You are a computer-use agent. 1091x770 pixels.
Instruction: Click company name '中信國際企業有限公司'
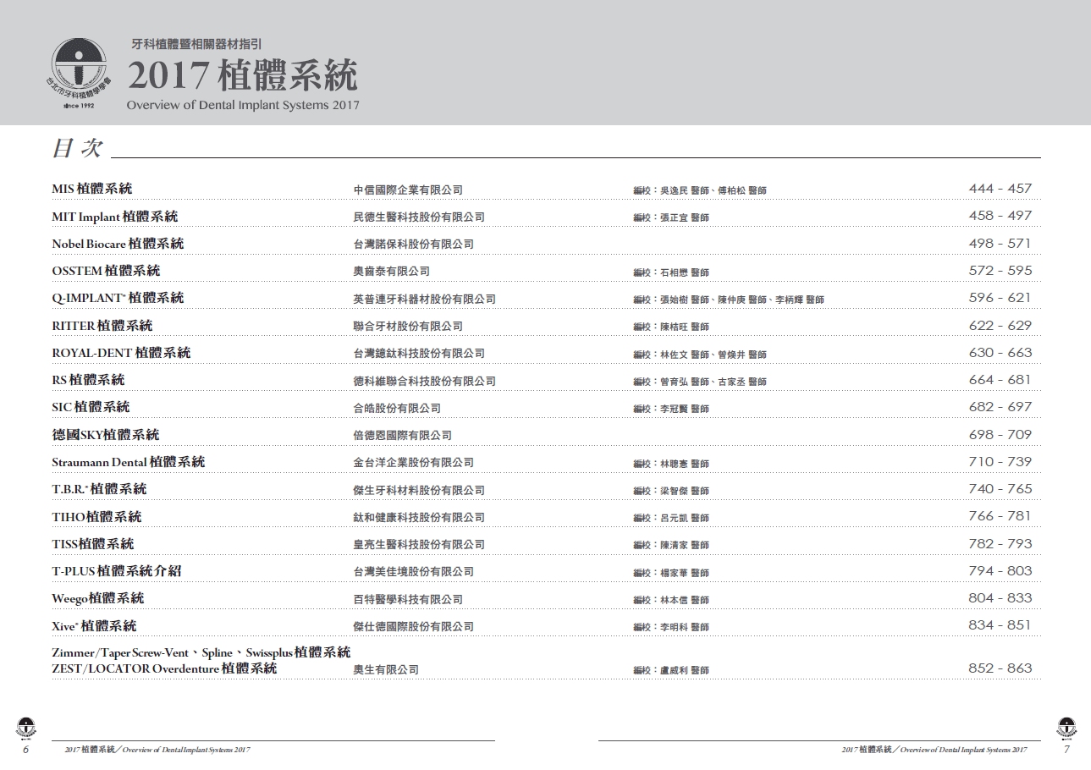pos(408,190)
